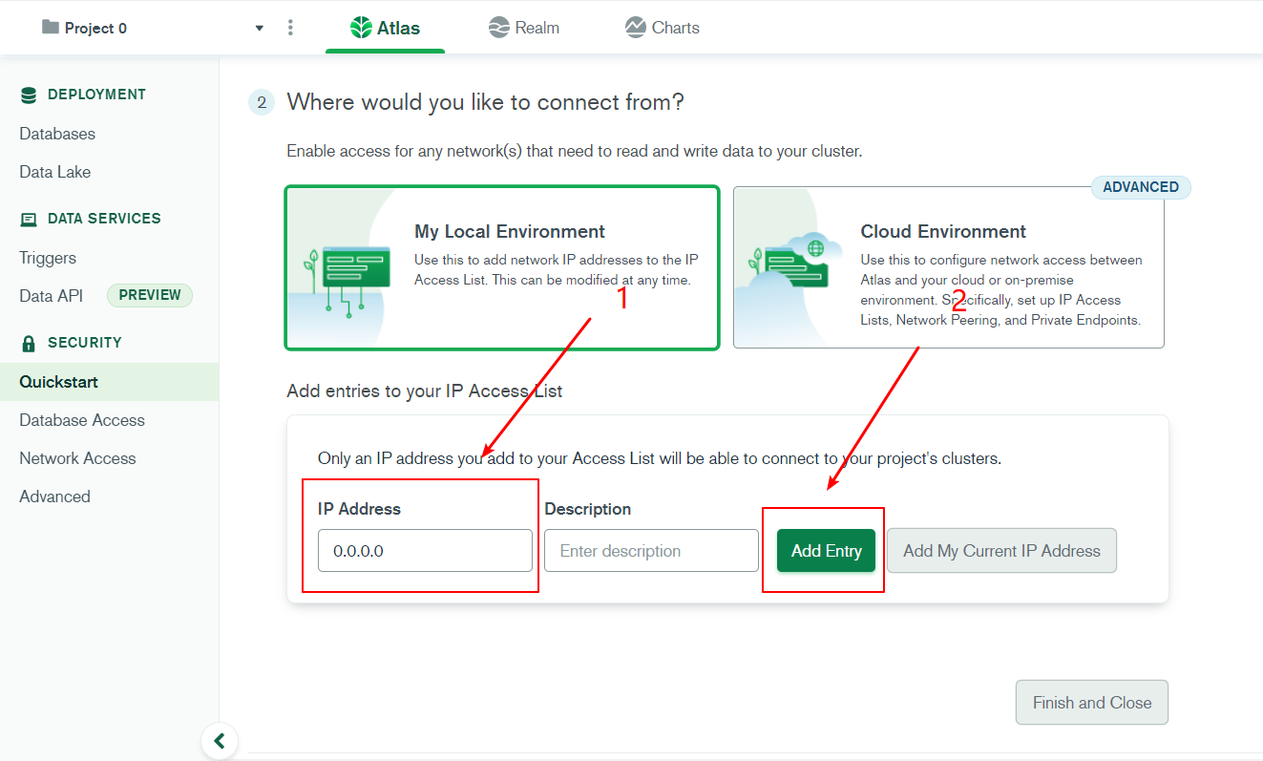The image size is (1263, 761).
Task: Click Finish and Close button
Action: coord(1091,703)
